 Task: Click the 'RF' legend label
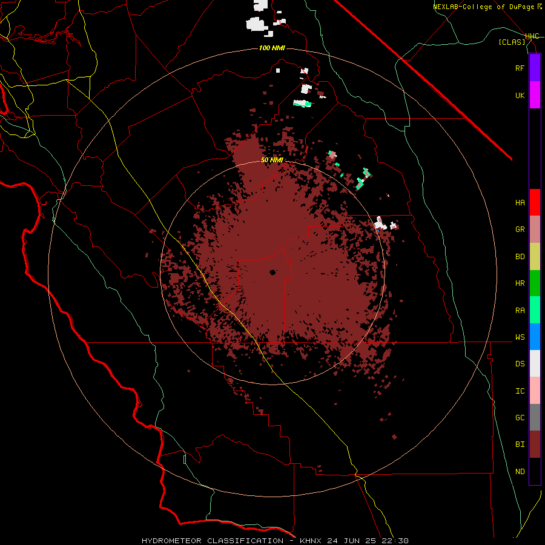click(x=520, y=68)
